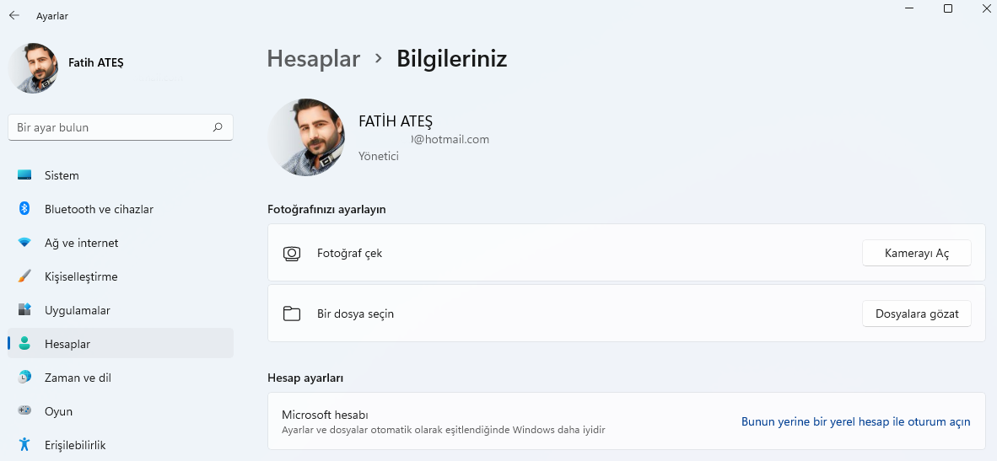Click the folder icon beside Bir dosya seçin

tap(291, 314)
